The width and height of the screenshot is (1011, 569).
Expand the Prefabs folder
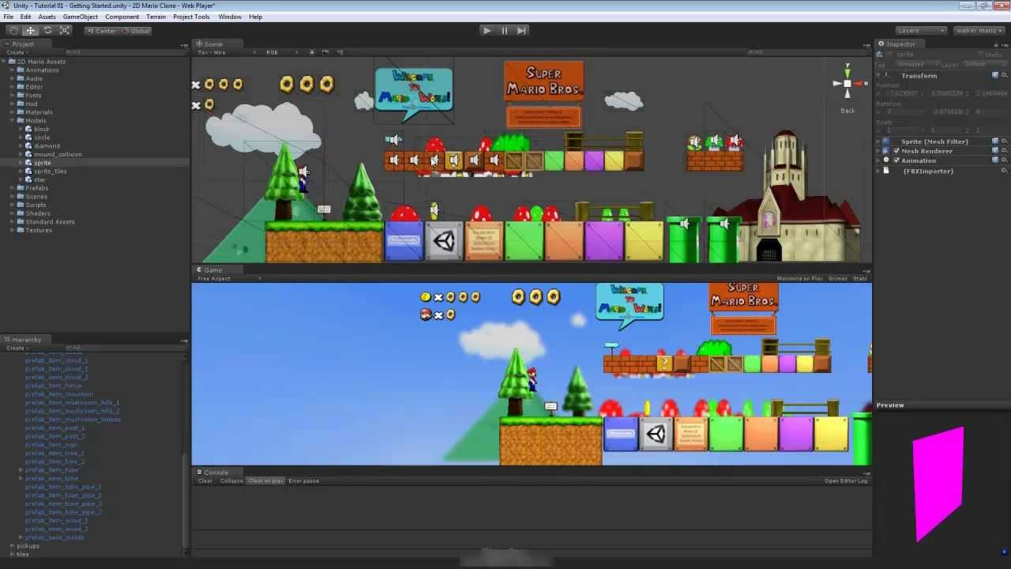[13, 188]
